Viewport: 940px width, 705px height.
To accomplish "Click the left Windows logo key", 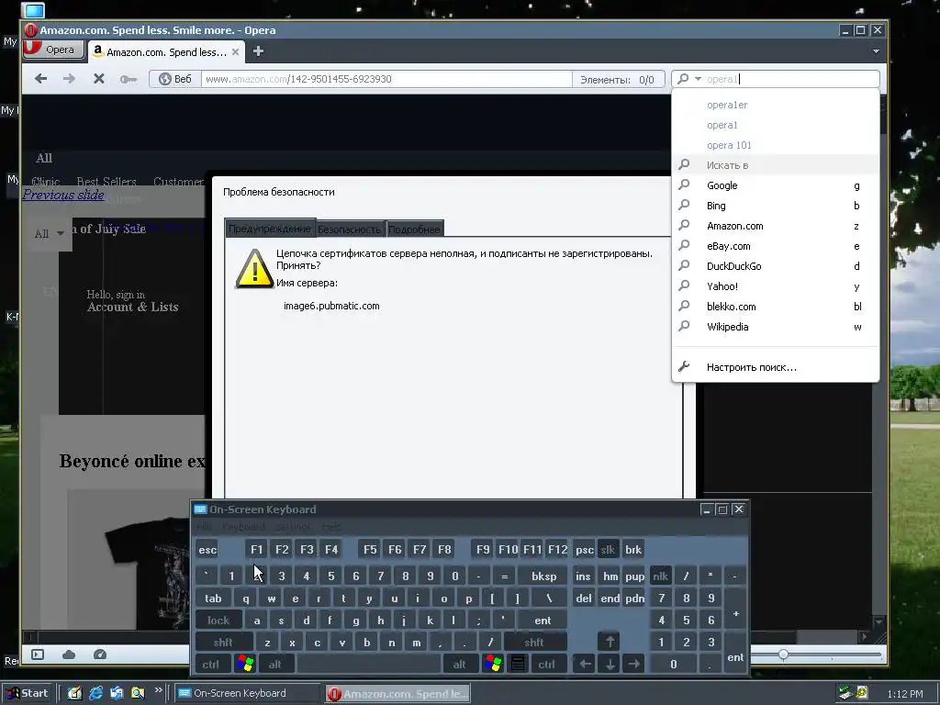I will (245, 664).
